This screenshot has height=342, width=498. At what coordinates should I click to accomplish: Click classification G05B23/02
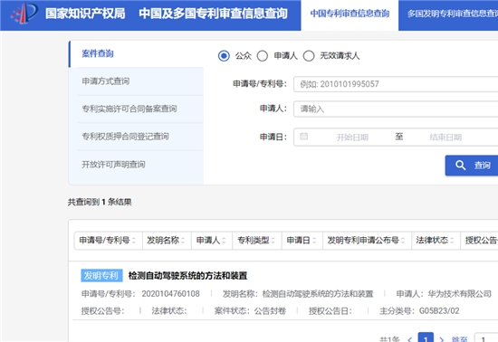(439, 311)
